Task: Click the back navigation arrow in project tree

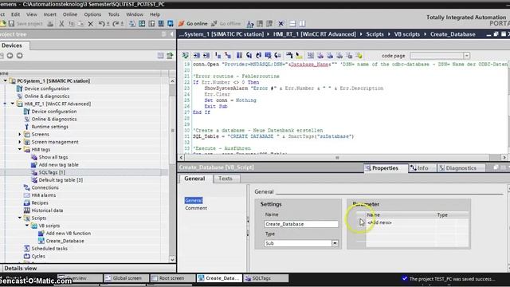Action: click(x=10, y=56)
